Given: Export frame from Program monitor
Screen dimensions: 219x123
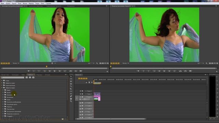Looking at the screenshot, I should coord(190,71).
